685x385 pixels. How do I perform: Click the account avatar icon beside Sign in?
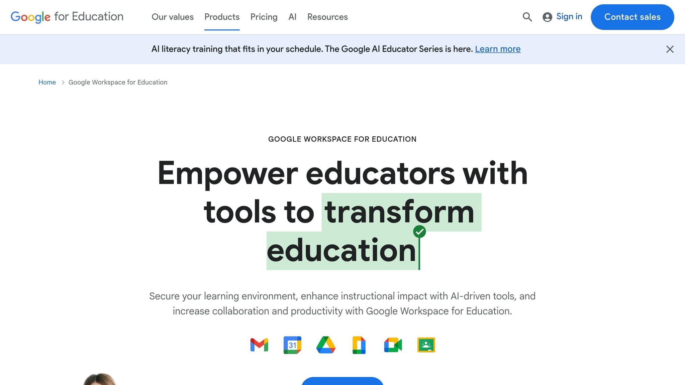[547, 17]
